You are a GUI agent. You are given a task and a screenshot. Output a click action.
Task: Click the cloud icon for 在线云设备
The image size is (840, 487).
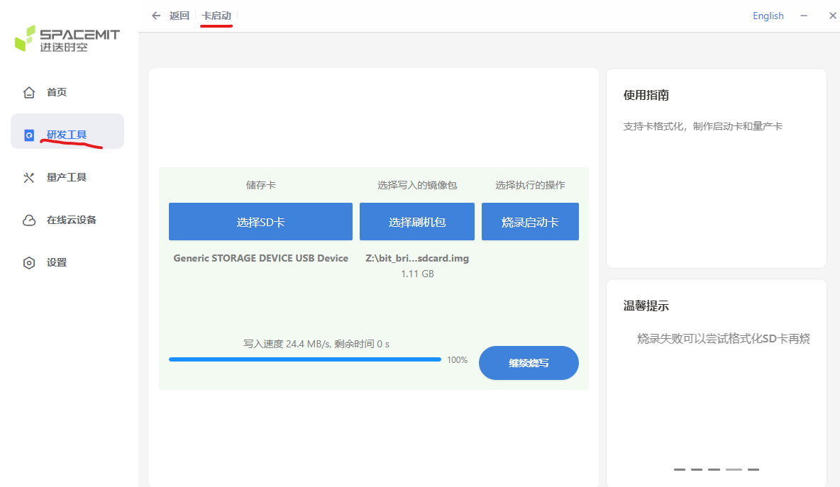click(29, 220)
